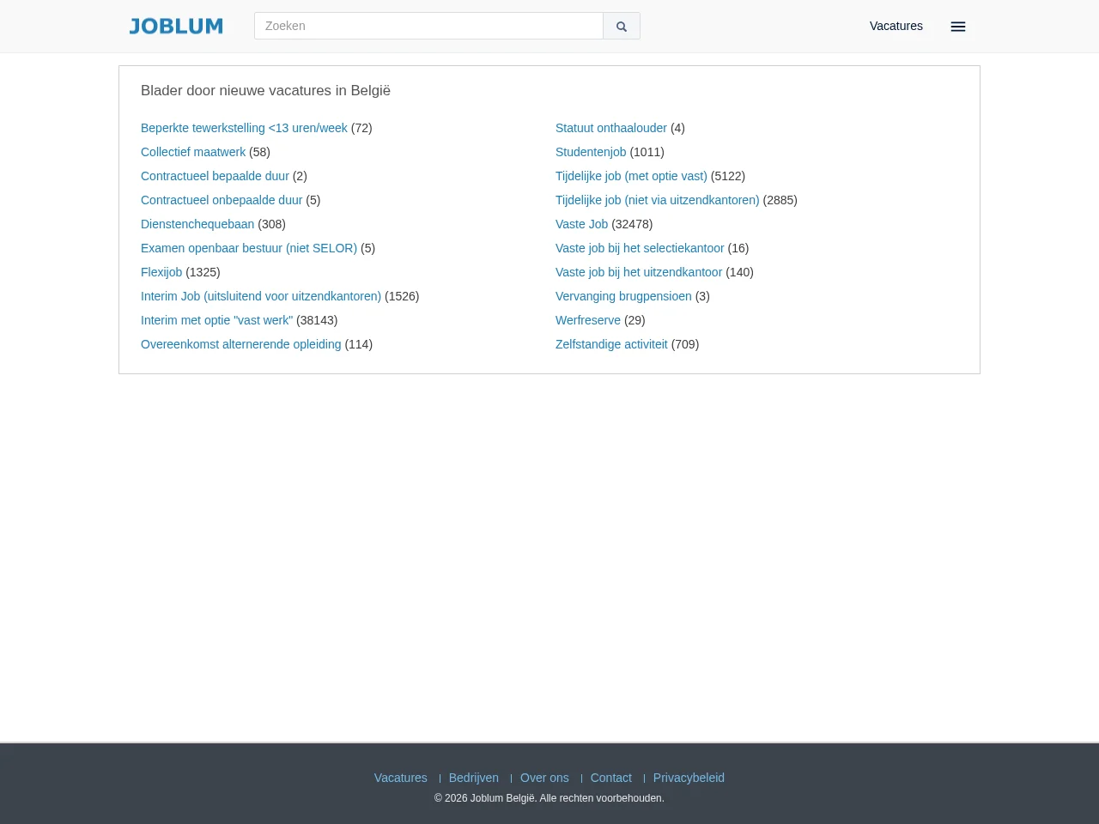Click the "(32478)" count beside Vaste Job
Screen dimensions: 1099x824
click(632, 224)
